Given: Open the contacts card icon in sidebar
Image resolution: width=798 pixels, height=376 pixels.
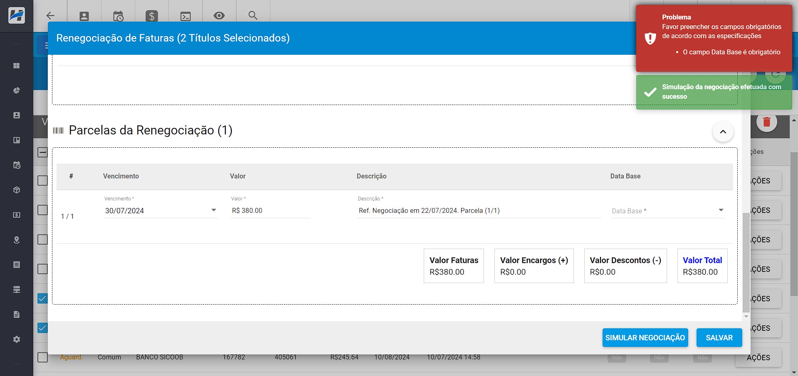Looking at the screenshot, I should click(17, 115).
